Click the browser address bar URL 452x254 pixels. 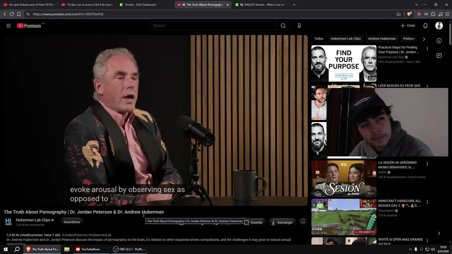(69, 14)
